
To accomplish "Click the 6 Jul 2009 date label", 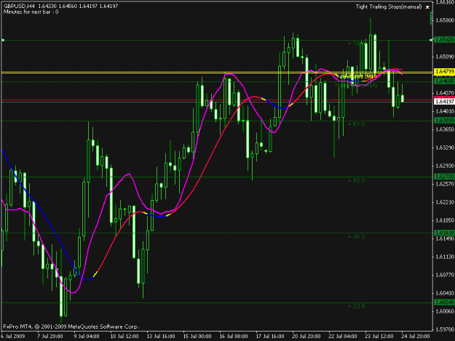I will (13, 337).
